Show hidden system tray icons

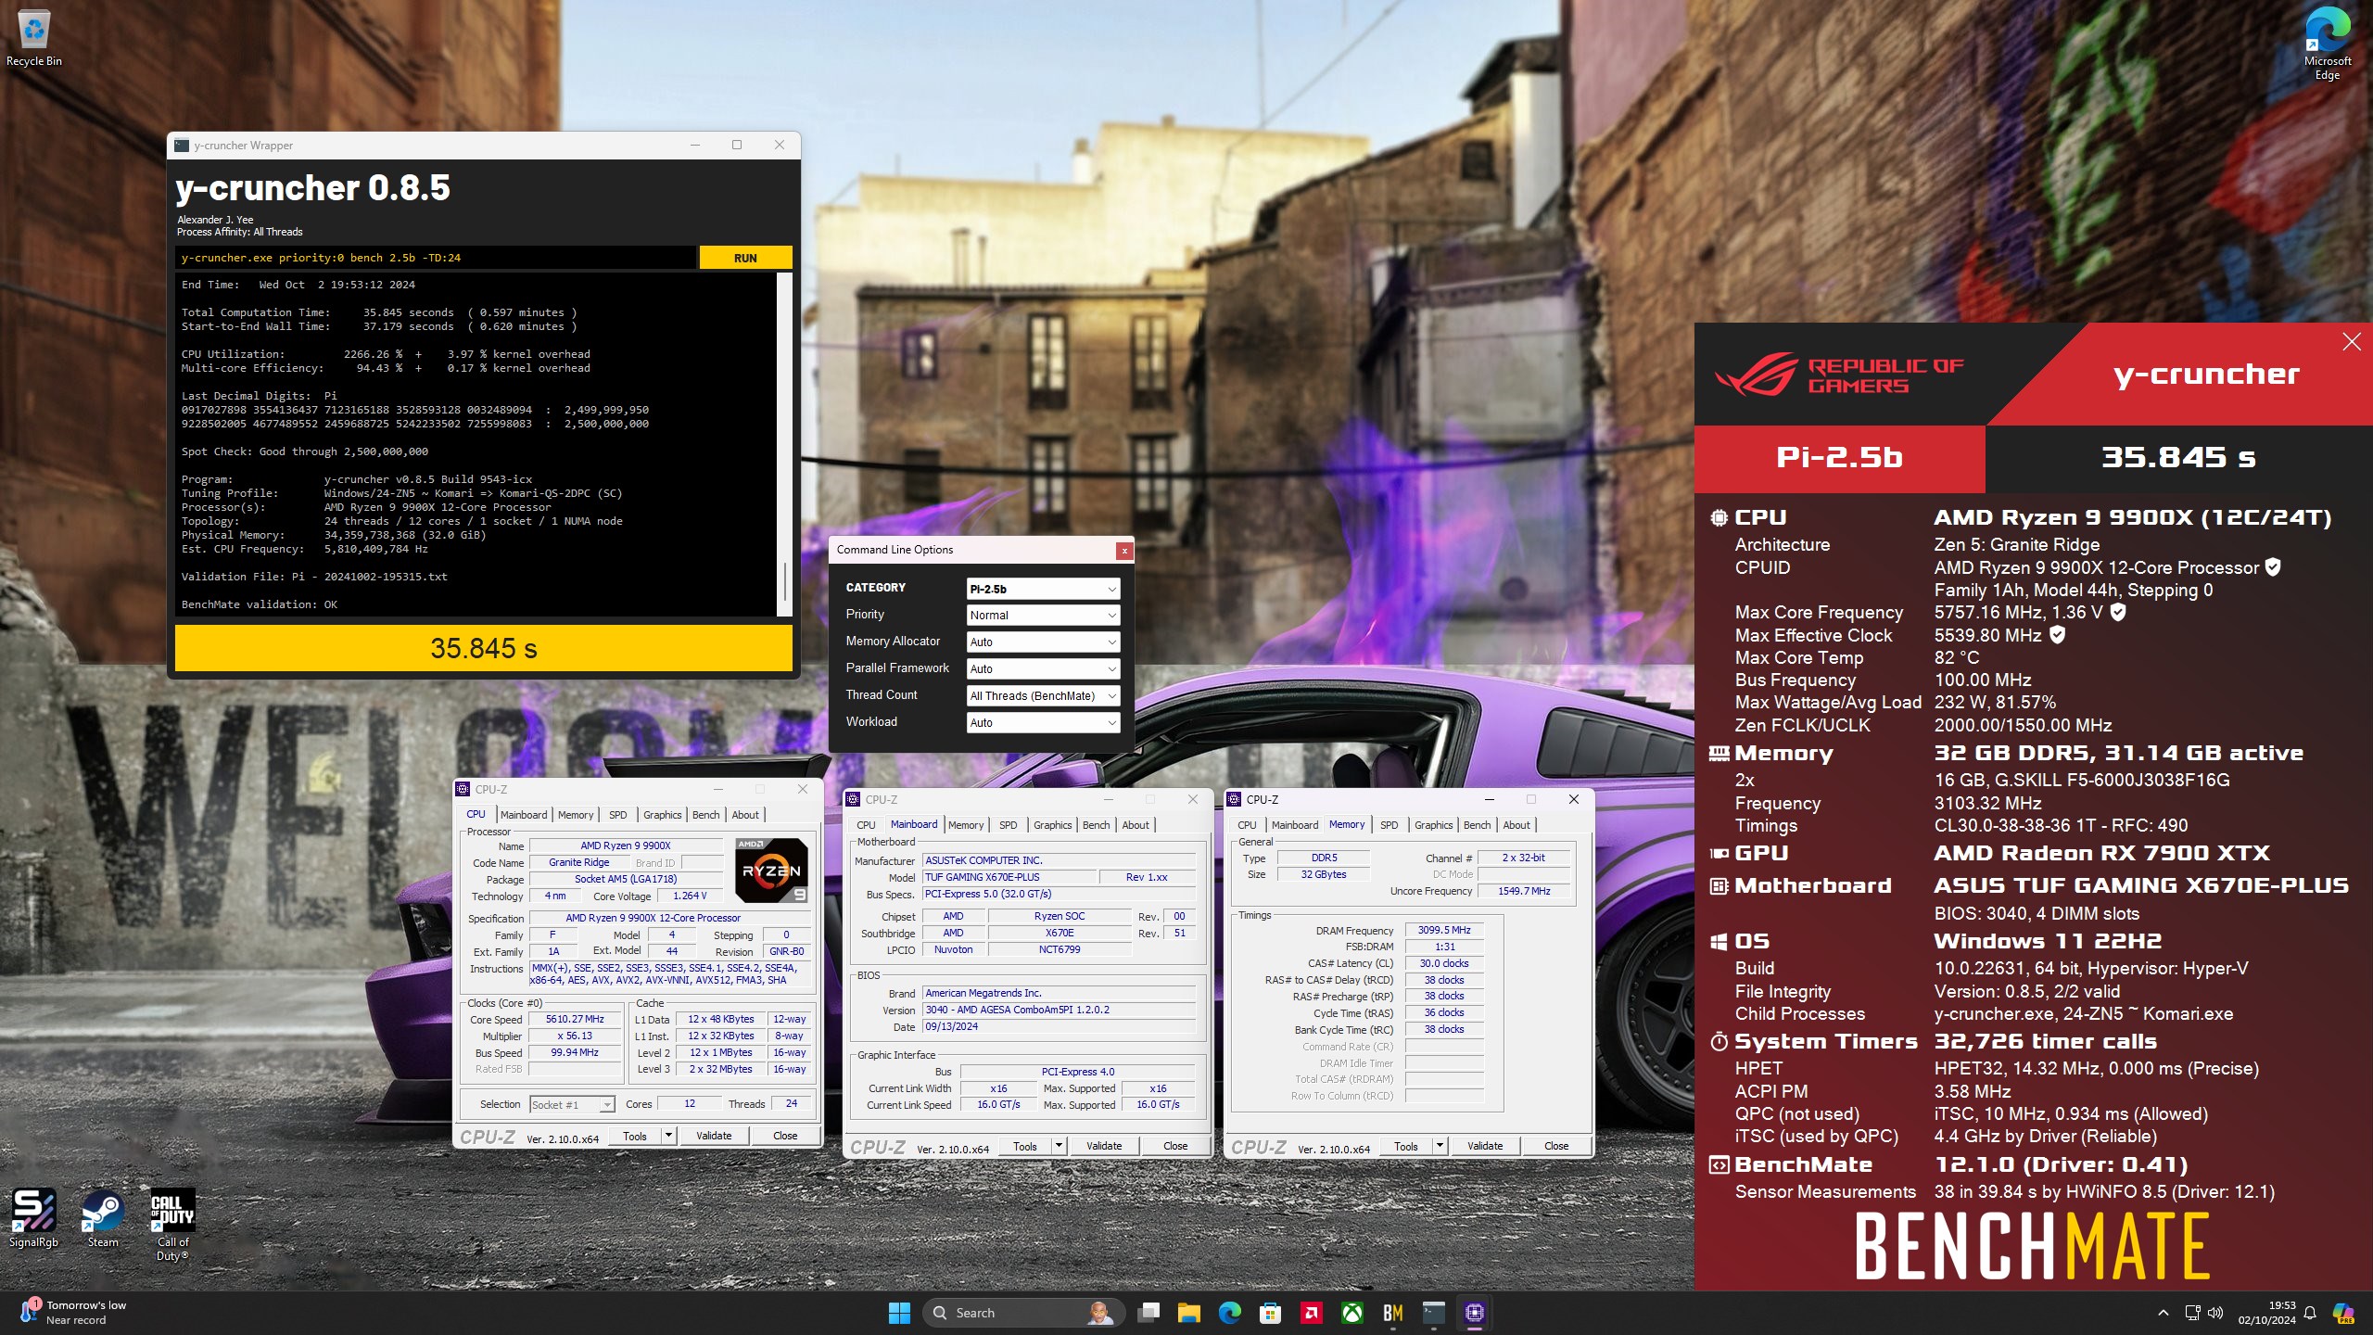2164,1313
